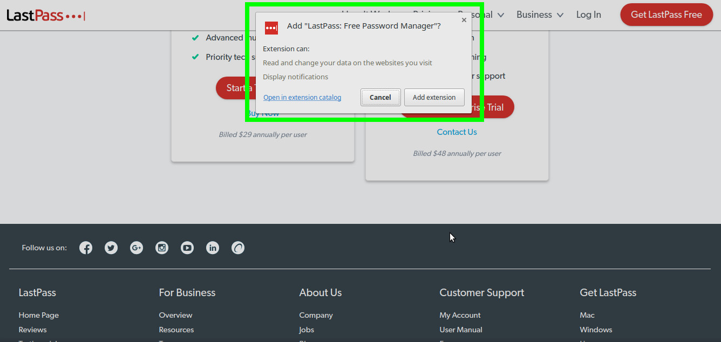Cancel the extension install dialog
This screenshot has width=721, height=342.
pyautogui.click(x=380, y=97)
